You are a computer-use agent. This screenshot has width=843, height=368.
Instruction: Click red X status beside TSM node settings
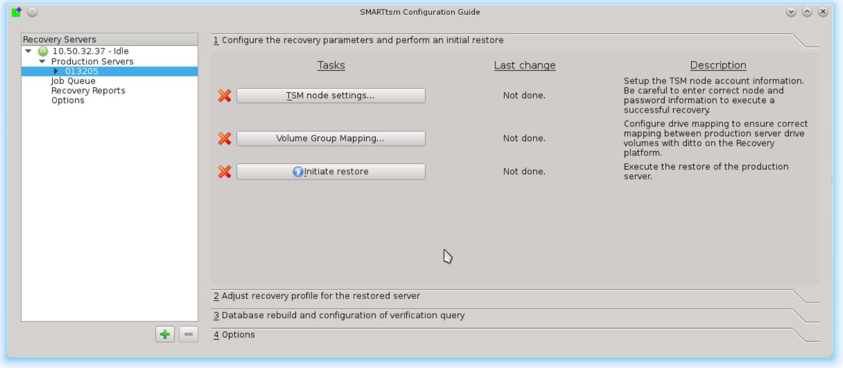tap(225, 96)
